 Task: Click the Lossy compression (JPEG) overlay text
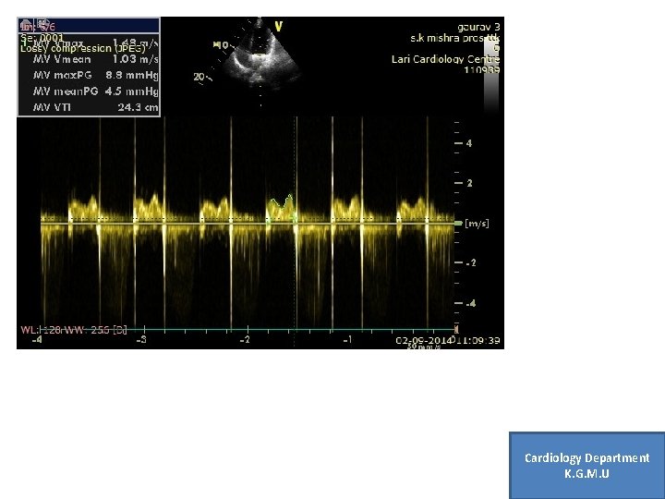83,48
